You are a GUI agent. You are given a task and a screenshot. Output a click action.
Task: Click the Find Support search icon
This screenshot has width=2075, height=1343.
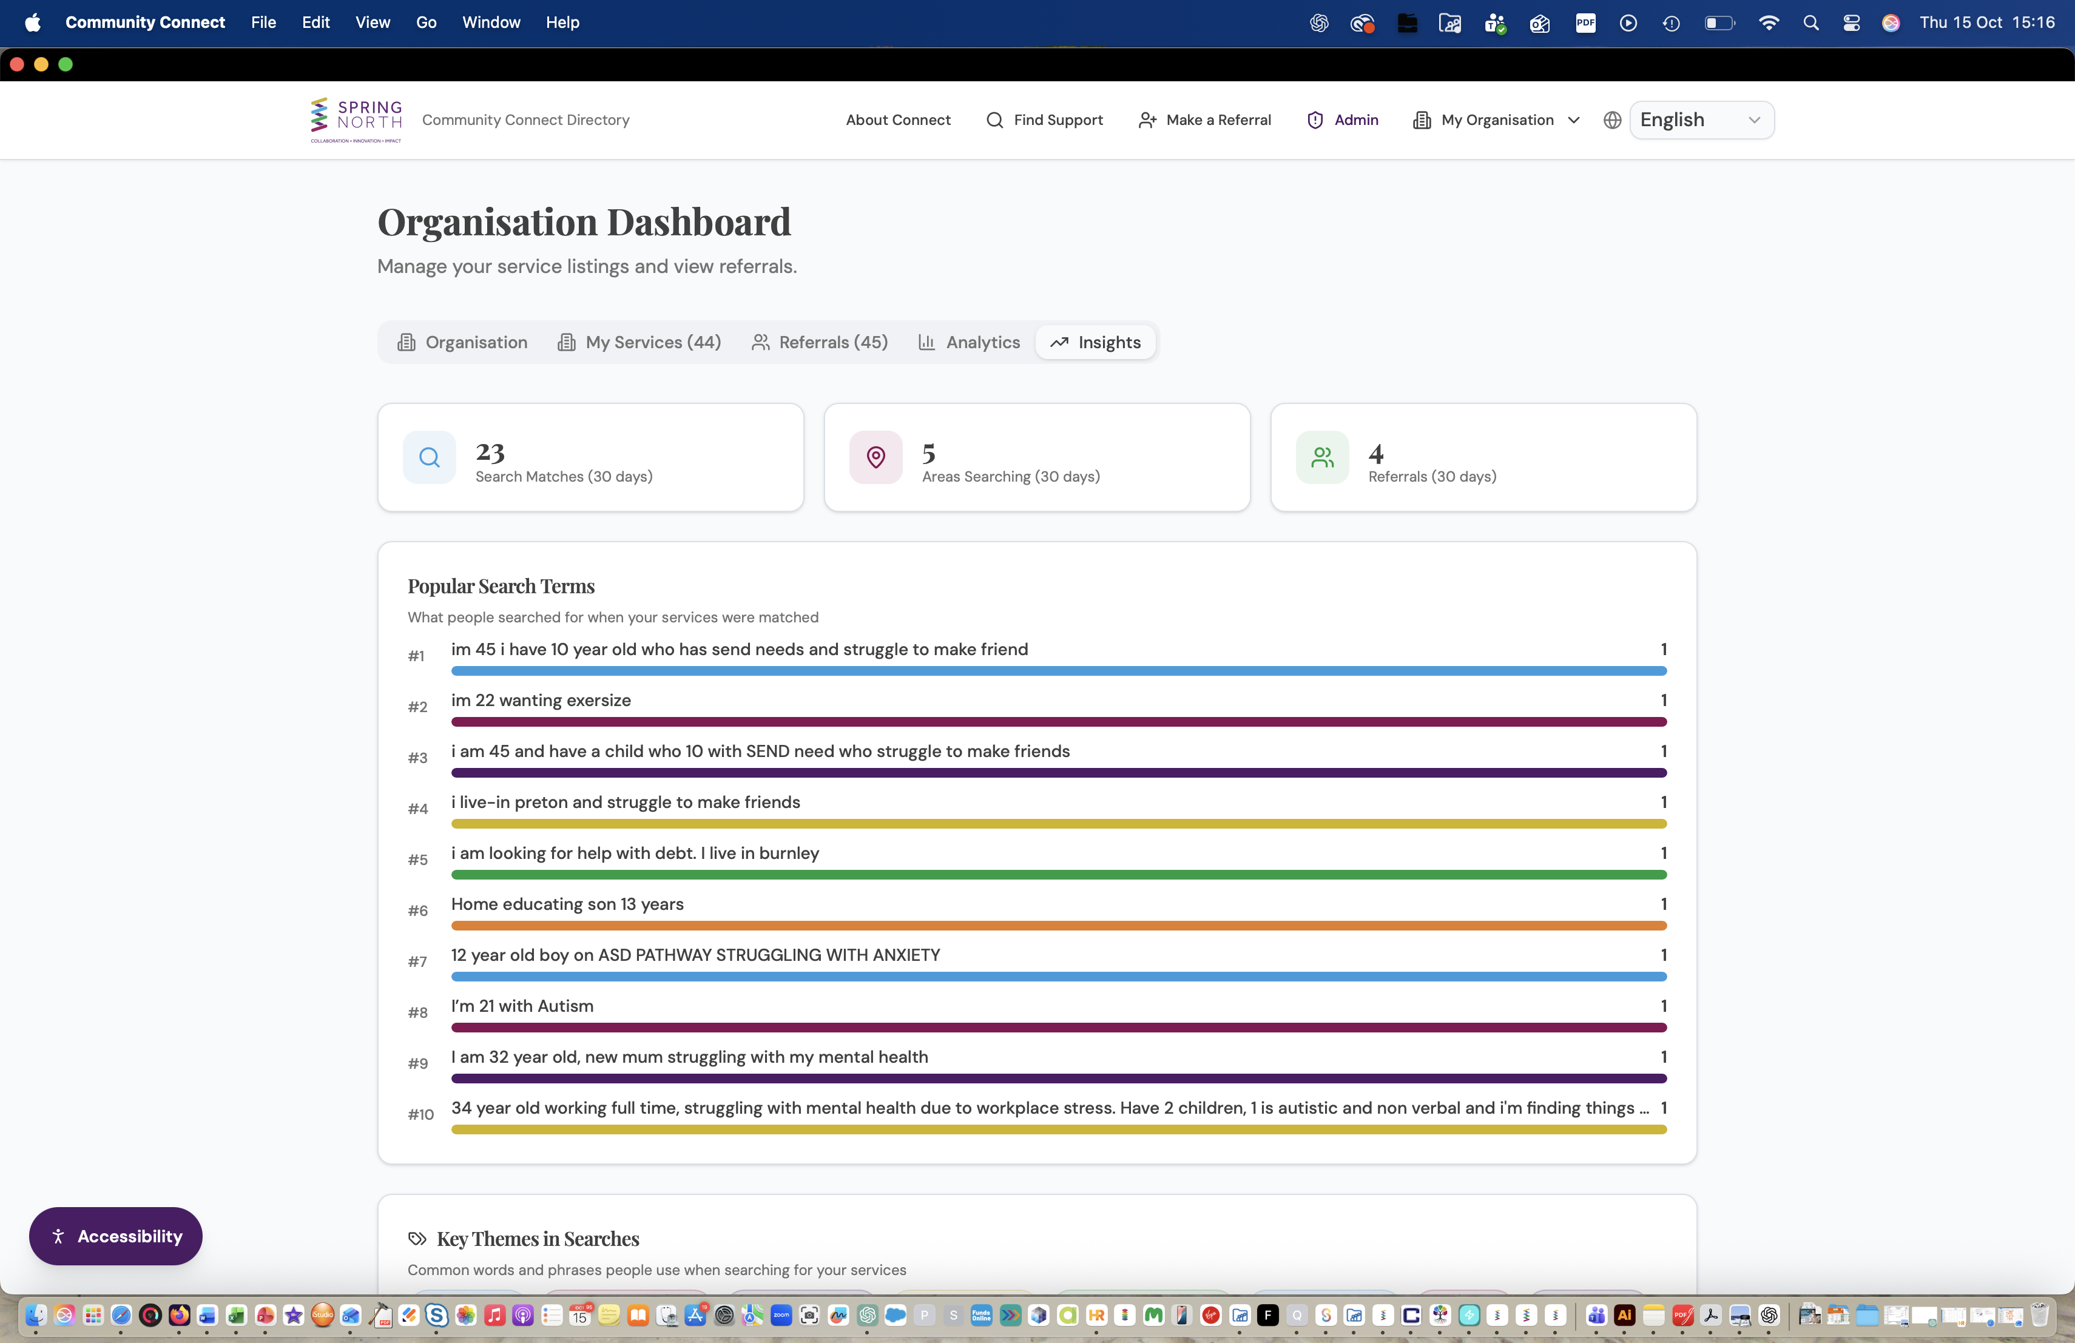995,120
